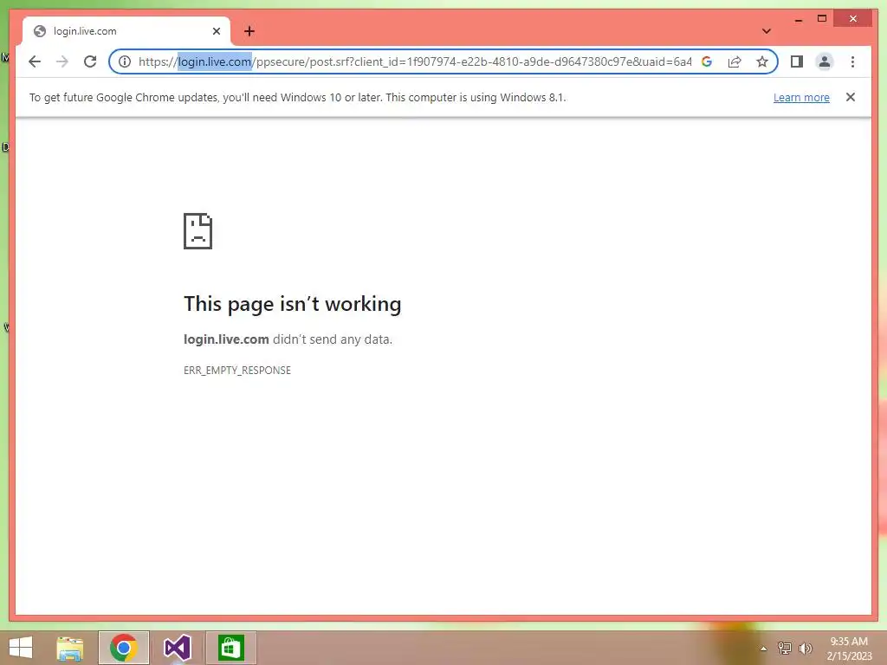This screenshot has height=665, width=887.
Task: View site information icon in address bar
Action: click(x=125, y=61)
